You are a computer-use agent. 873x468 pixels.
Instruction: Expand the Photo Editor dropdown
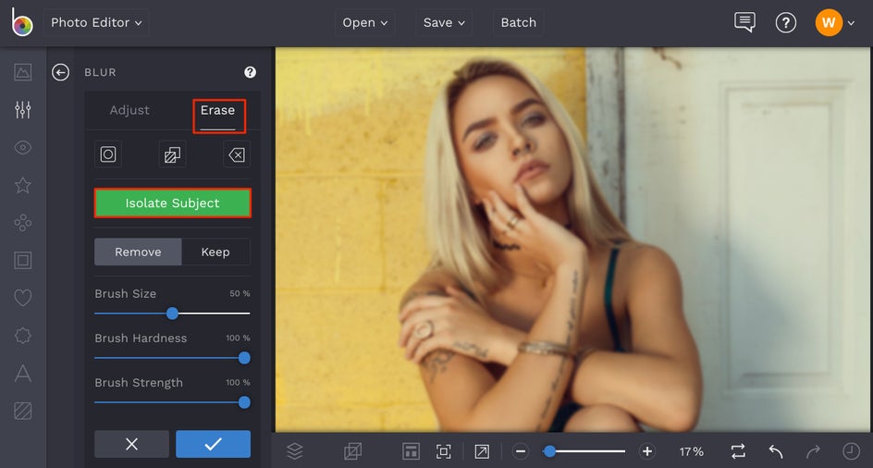pos(96,23)
